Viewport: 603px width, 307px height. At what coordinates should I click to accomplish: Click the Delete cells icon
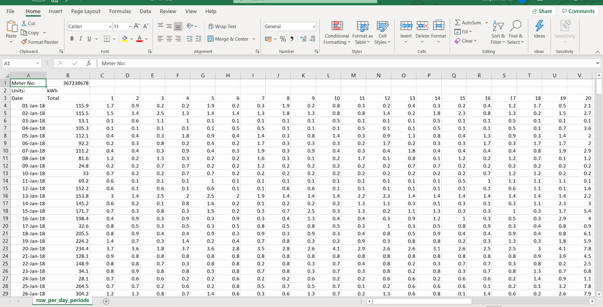[x=422, y=26]
